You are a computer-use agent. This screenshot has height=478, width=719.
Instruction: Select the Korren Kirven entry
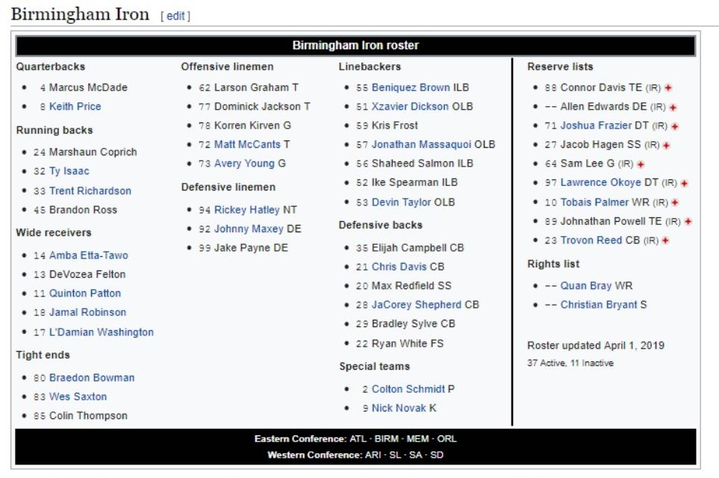246,125
